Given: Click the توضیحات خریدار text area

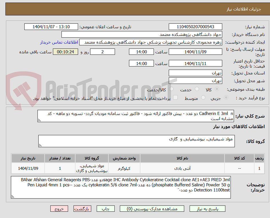Looking at the screenshot, I should (x=121, y=187).
